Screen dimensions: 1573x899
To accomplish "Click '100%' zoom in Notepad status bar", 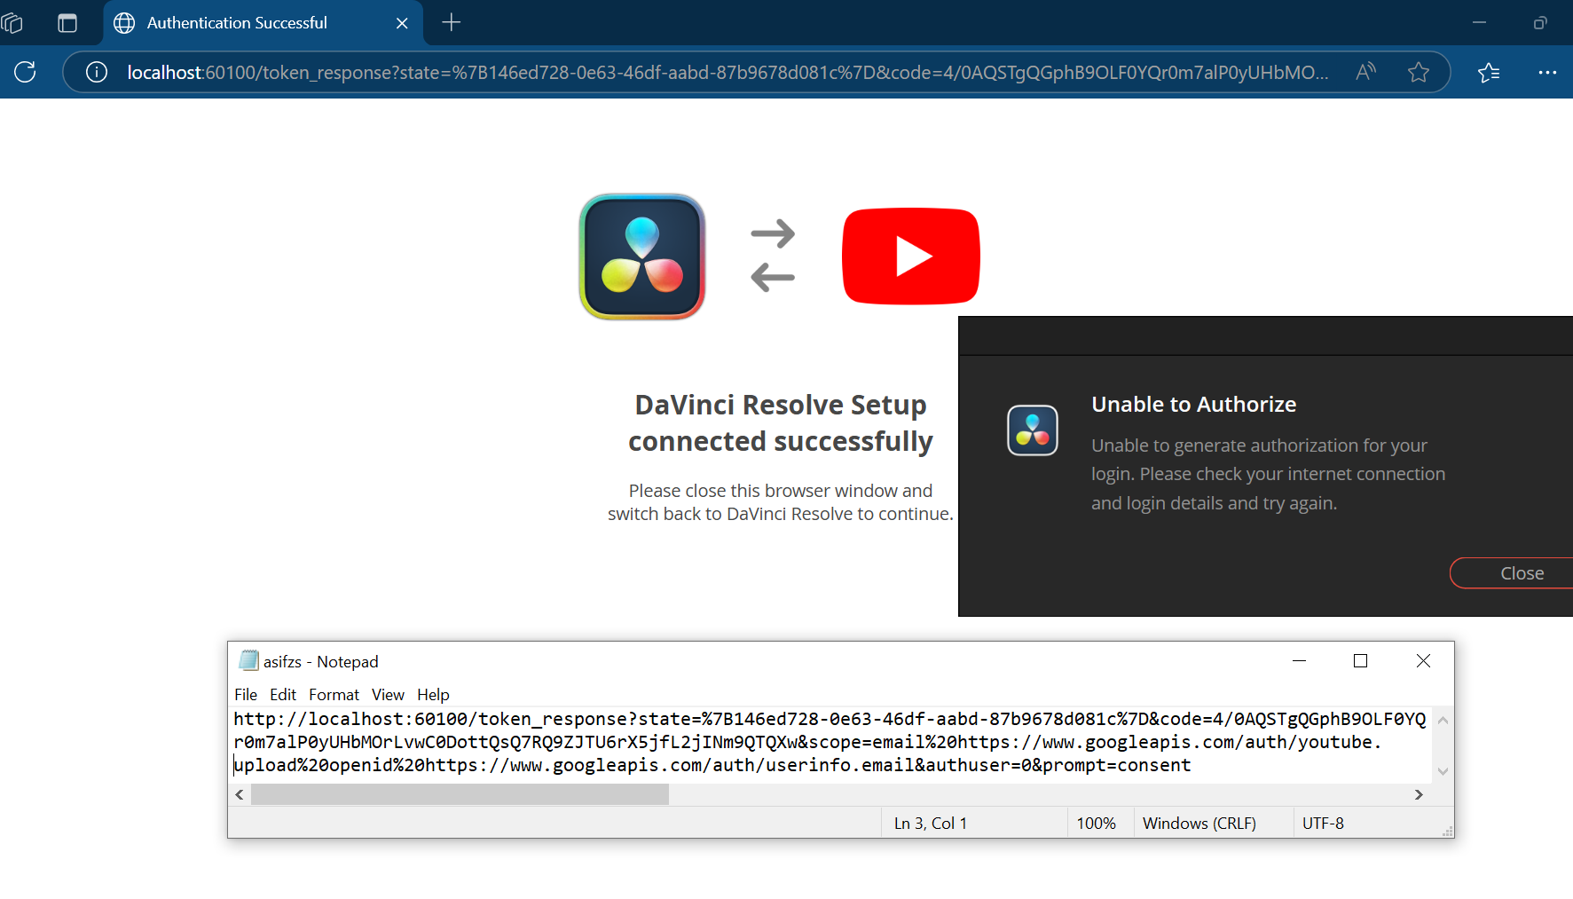I will pyautogui.click(x=1096, y=823).
